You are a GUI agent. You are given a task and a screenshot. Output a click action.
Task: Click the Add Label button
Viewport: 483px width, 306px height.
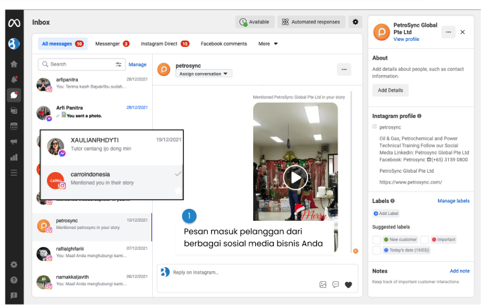click(x=386, y=214)
